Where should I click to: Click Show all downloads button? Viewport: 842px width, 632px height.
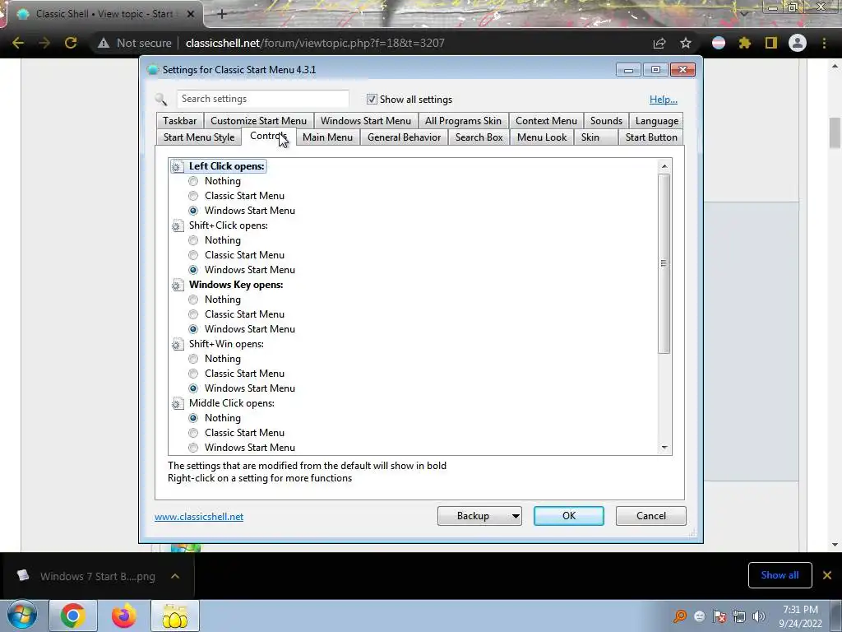(x=780, y=575)
